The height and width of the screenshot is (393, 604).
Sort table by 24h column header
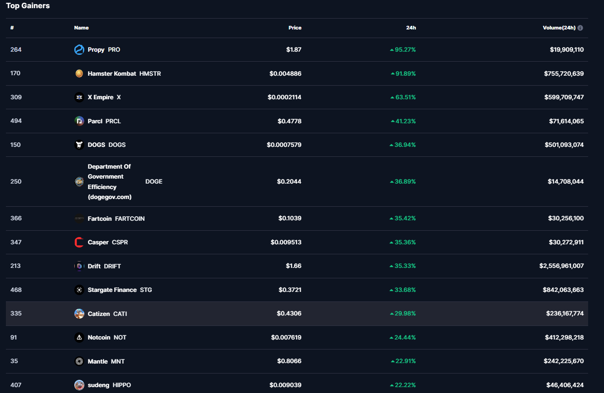coord(411,28)
